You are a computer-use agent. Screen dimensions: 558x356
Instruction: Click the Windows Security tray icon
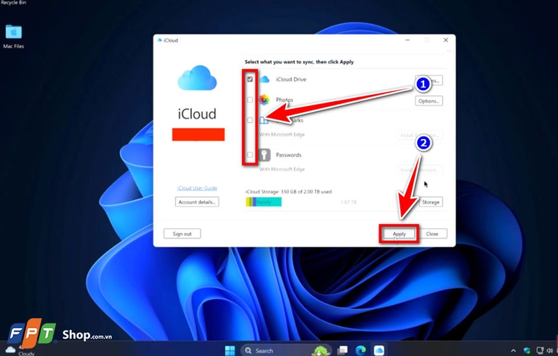(527, 350)
